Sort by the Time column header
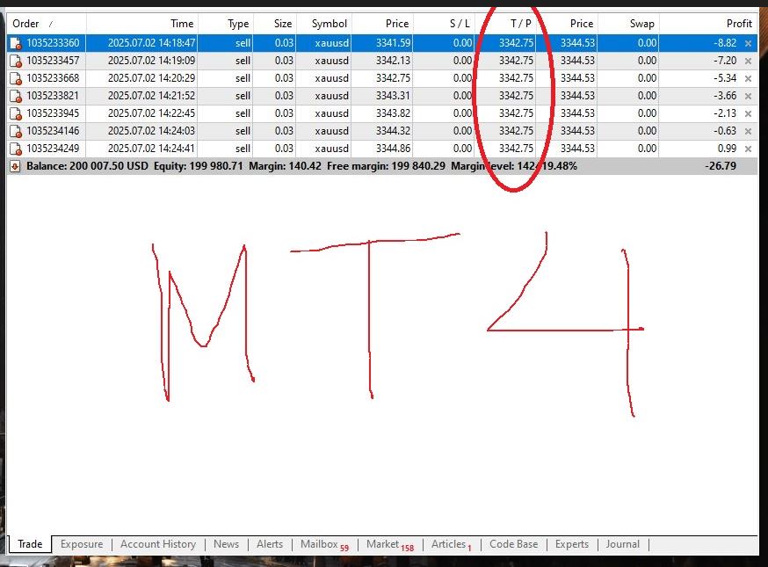768x567 pixels. pos(142,24)
